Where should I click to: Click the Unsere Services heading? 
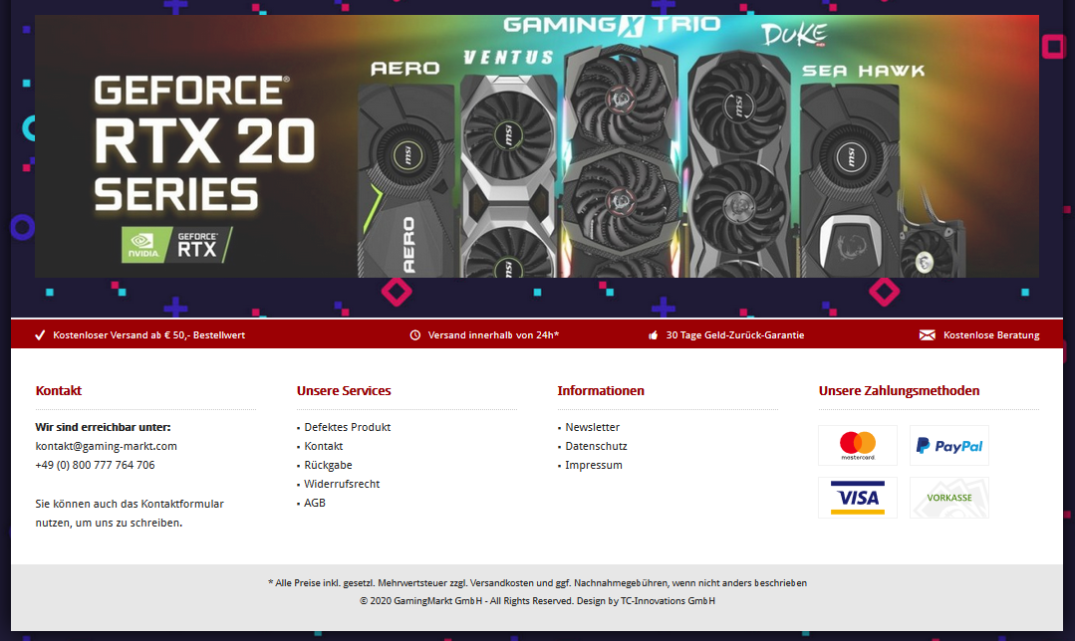click(344, 391)
